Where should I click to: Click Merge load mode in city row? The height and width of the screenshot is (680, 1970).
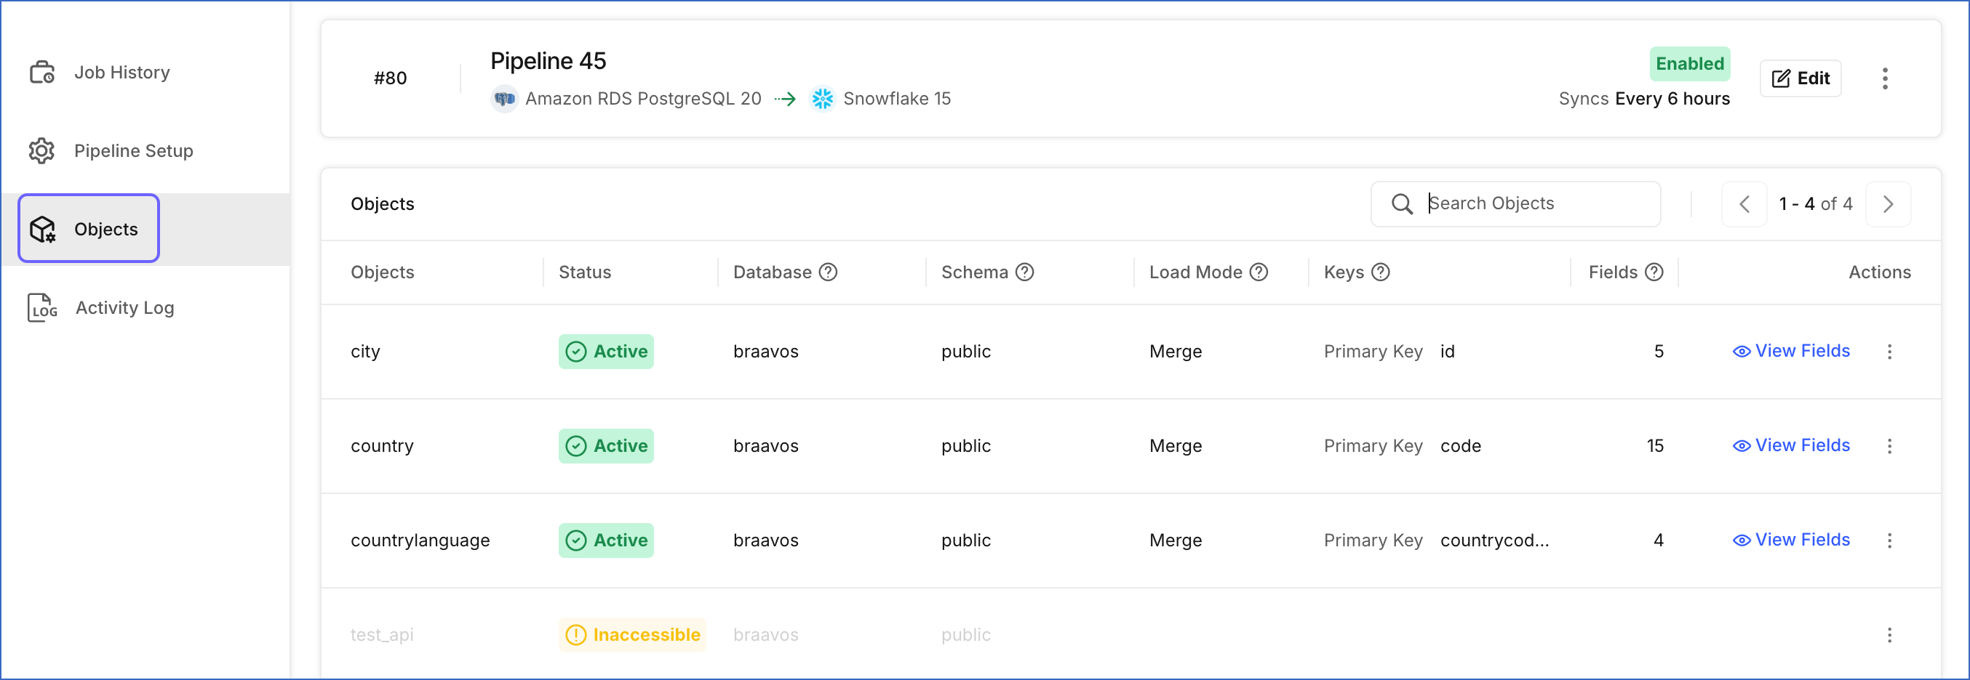coord(1176,352)
